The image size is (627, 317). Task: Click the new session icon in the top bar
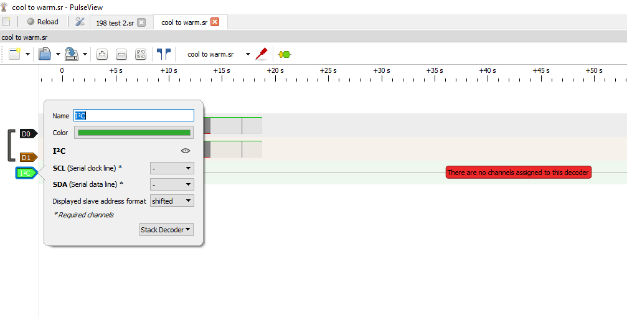point(6,22)
